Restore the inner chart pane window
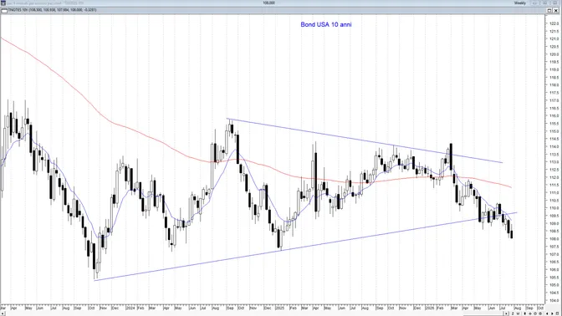 point(549,10)
